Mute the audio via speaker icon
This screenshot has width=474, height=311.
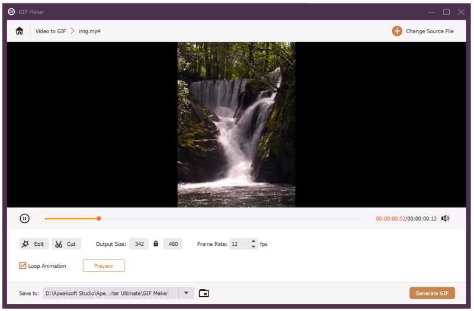(x=446, y=218)
